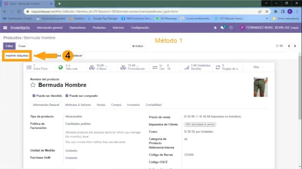Toggle the Puede ser comprado checkbox
Image resolution: width=302 pixels, height=169 pixels.
[67, 96]
